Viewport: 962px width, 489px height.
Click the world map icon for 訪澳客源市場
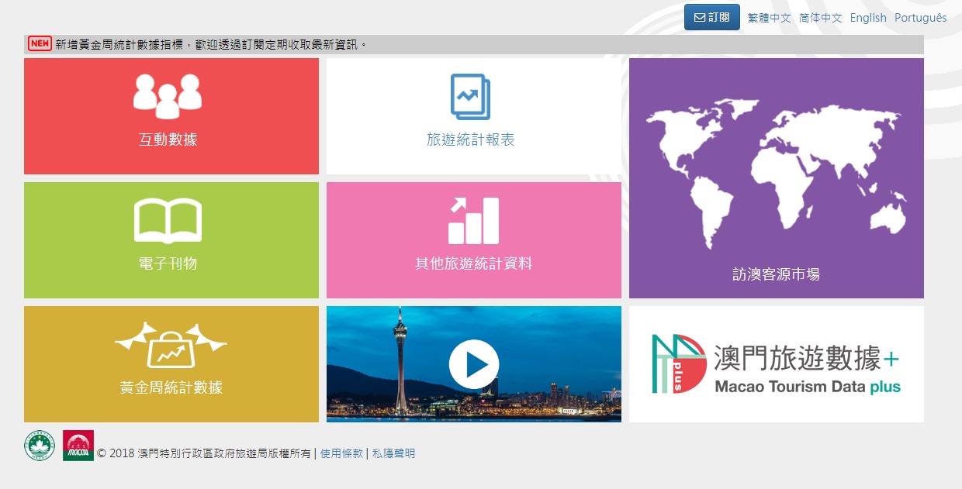coord(776,168)
